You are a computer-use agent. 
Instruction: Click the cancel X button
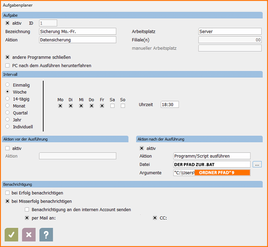[x=28, y=235]
